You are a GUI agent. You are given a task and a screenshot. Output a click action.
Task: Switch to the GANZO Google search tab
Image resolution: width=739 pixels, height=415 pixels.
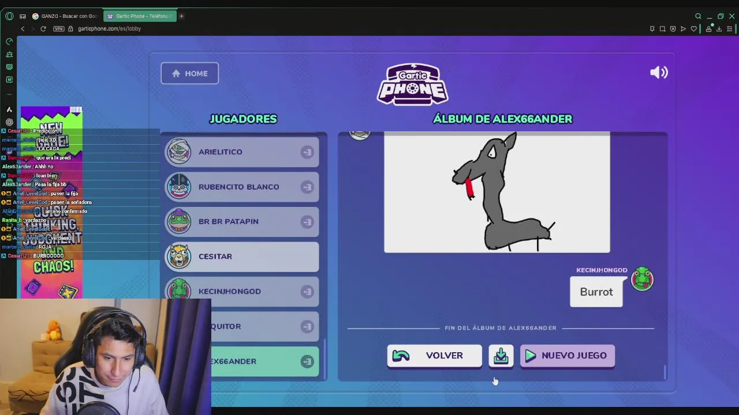tap(65, 16)
